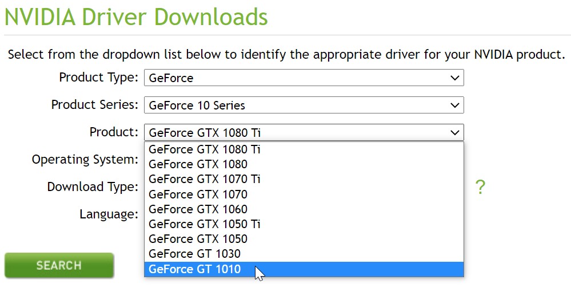Select GeForce GTX 1080 Ti from list
The image size is (571, 288).
pos(205,149)
